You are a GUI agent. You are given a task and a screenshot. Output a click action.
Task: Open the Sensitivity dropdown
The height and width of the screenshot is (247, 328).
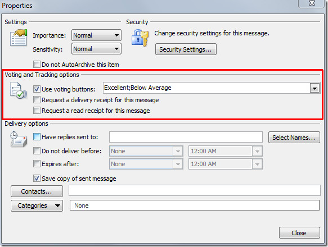pyautogui.click(x=96, y=49)
